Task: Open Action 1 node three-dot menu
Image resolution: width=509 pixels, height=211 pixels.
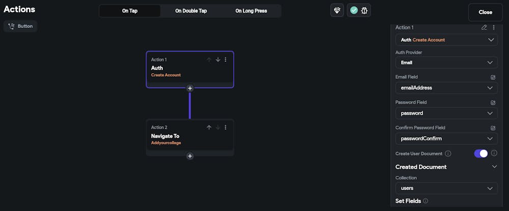Action: (225, 59)
